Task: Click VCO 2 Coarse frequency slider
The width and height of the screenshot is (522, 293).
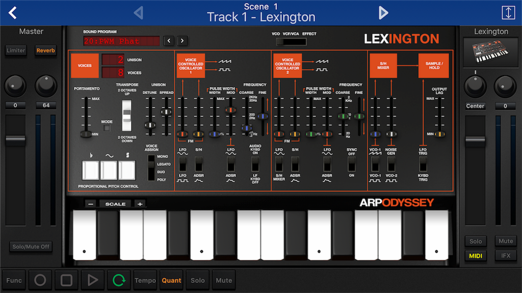Action: point(343,116)
